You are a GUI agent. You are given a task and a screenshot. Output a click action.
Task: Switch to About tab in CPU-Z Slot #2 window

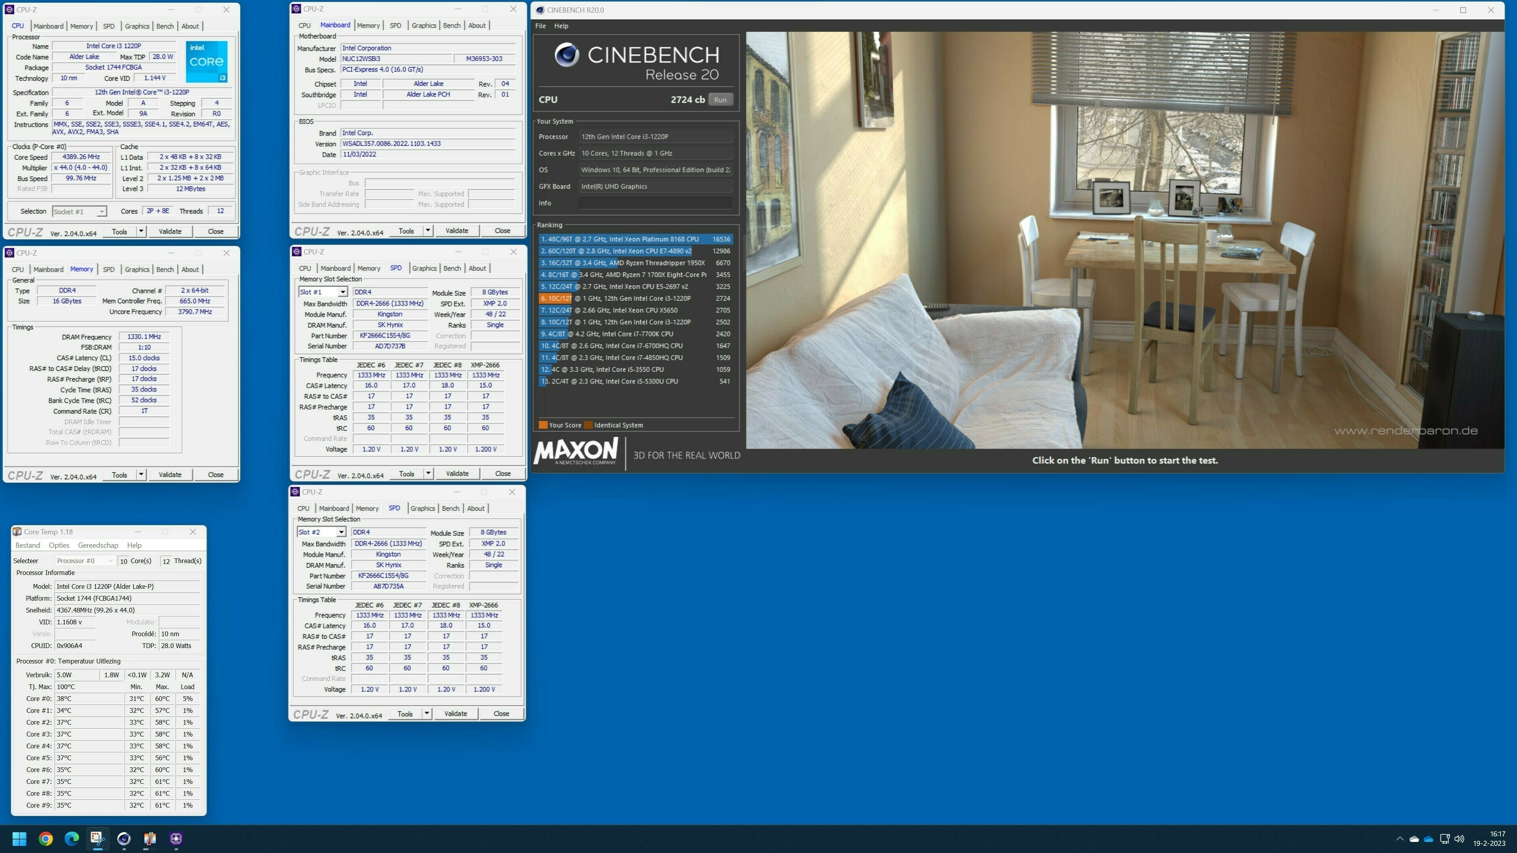click(x=476, y=508)
